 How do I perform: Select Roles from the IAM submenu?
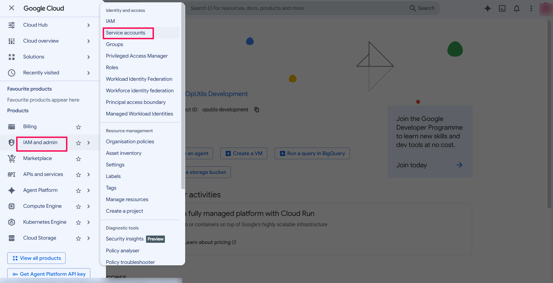[112, 67]
